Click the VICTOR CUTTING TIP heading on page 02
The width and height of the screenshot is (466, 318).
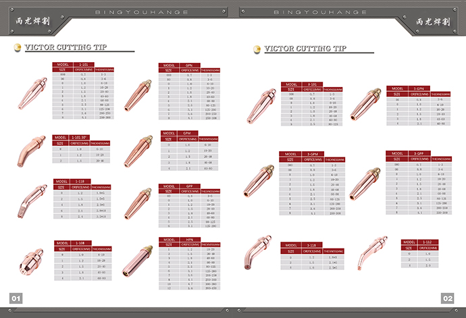305,49
